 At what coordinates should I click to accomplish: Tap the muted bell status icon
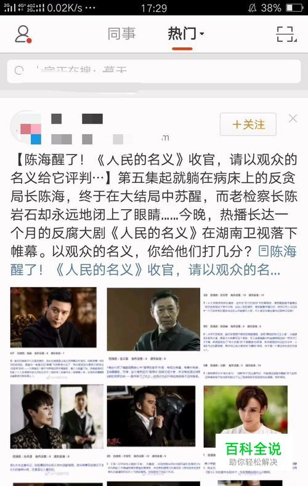click(252, 8)
